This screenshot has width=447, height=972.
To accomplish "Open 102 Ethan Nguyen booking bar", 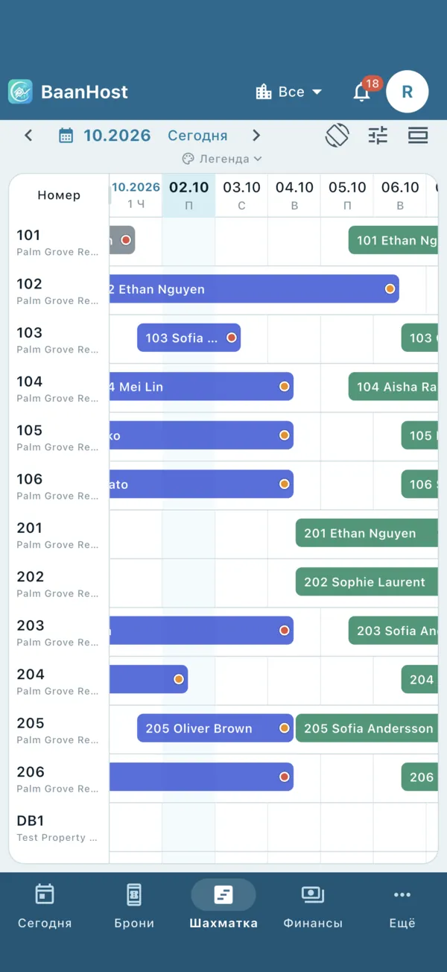I will point(254,289).
